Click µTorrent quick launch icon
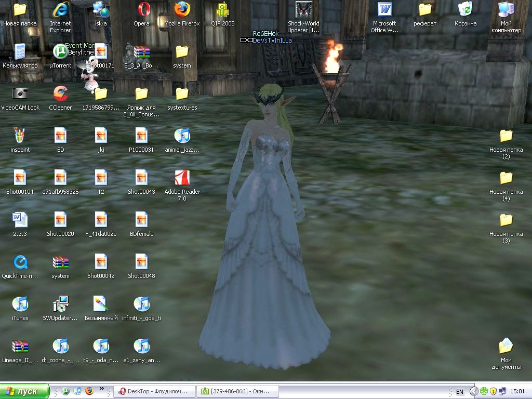This screenshot has height=399, width=532. pos(65,391)
